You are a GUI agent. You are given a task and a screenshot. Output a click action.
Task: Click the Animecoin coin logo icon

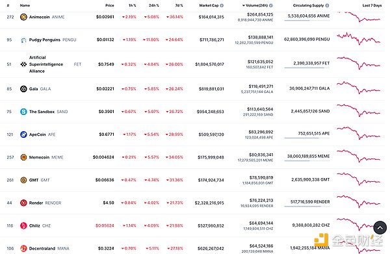coord(23,17)
